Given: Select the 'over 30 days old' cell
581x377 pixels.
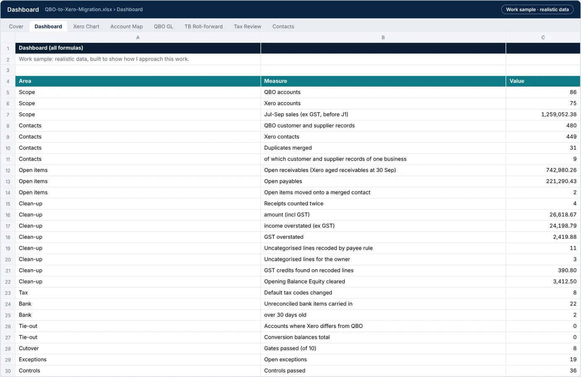Looking at the screenshot, I should pos(383,315).
